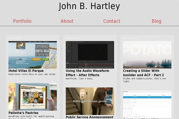Click the Where Multimedia Meets Awesome tagline
179x119 pixels.
(89, 10)
